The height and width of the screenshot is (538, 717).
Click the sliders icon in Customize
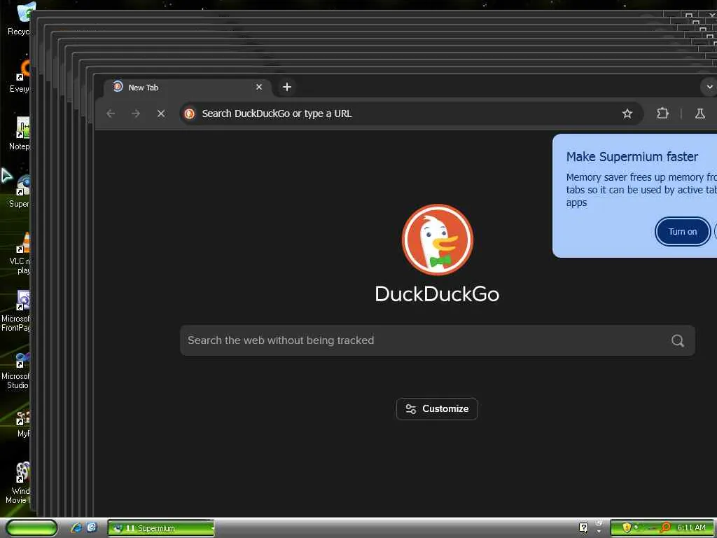(x=410, y=408)
